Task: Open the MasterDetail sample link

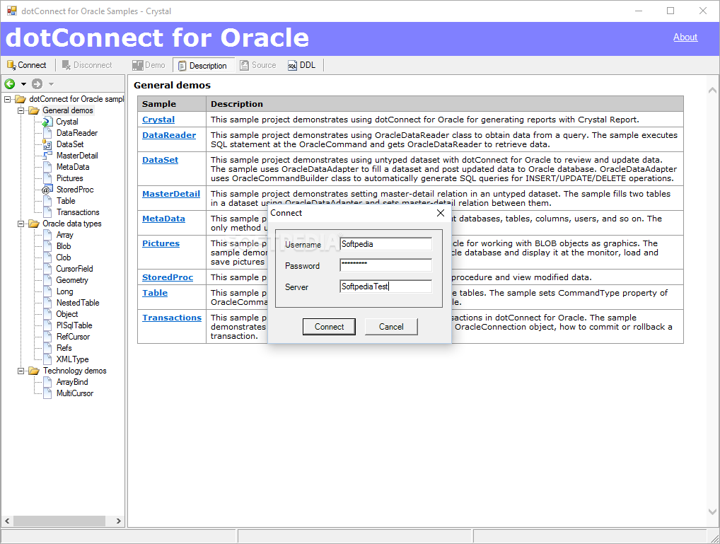Action: pyautogui.click(x=171, y=194)
